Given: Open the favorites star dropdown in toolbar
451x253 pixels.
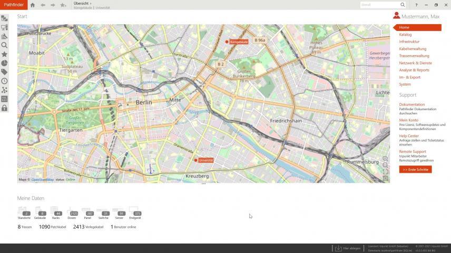Looking at the screenshot, I should pyautogui.click(x=63, y=5).
